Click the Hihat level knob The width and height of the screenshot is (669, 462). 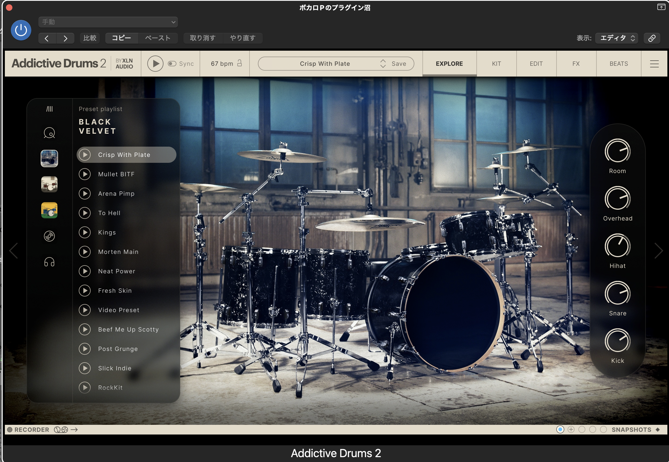pos(617,246)
